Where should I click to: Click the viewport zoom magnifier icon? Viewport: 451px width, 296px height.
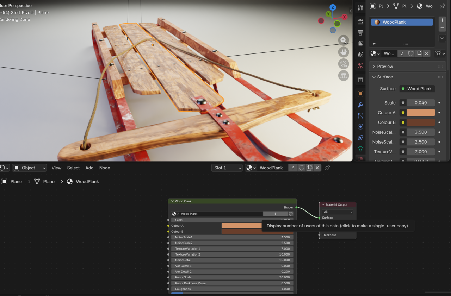click(x=344, y=40)
